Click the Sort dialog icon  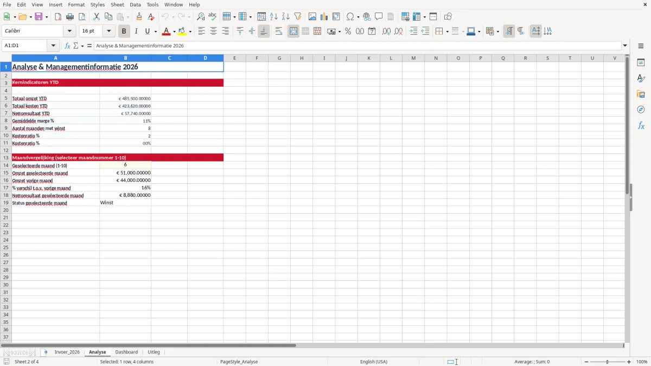click(x=261, y=17)
